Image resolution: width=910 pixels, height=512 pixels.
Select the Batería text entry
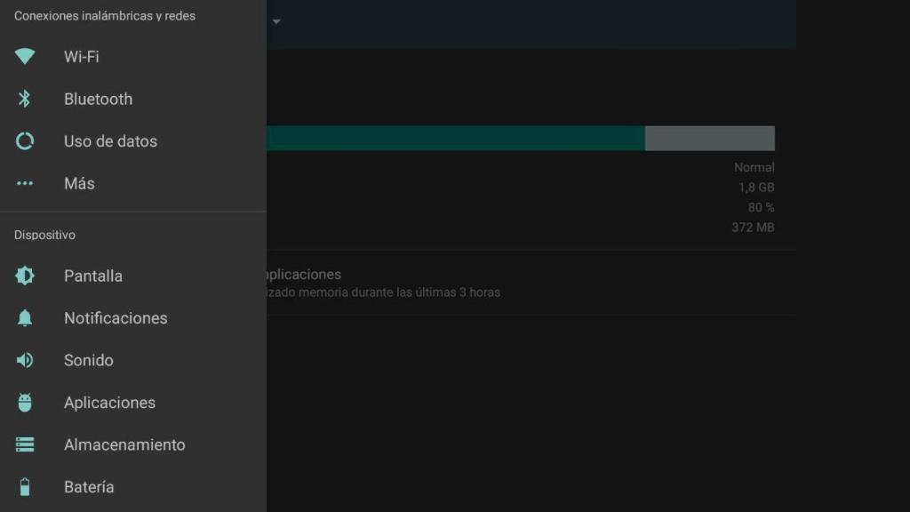point(89,487)
